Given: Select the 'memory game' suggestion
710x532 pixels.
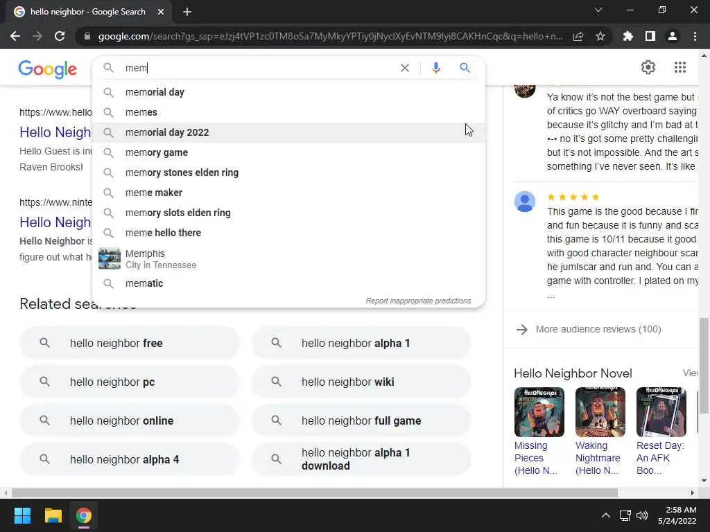Looking at the screenshot, I should (288, 152).
